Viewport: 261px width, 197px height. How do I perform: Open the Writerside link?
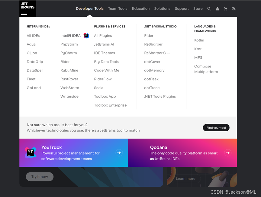click(69, 97)
